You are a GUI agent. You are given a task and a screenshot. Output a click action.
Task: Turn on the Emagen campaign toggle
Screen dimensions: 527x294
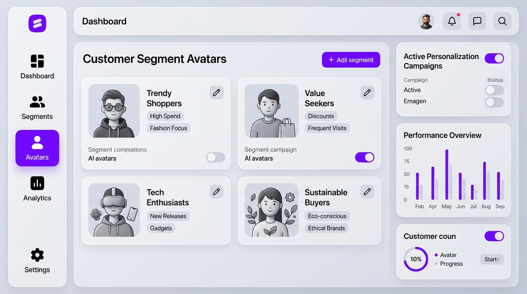(x=494, y=102)
